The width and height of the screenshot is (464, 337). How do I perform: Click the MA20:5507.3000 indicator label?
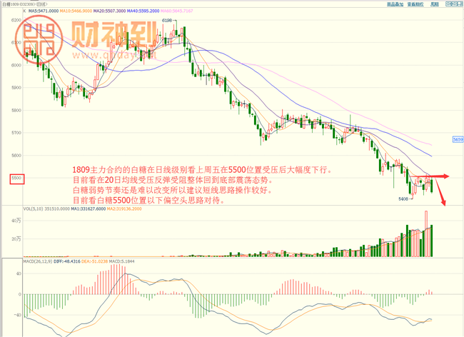[x=109, y=11]
